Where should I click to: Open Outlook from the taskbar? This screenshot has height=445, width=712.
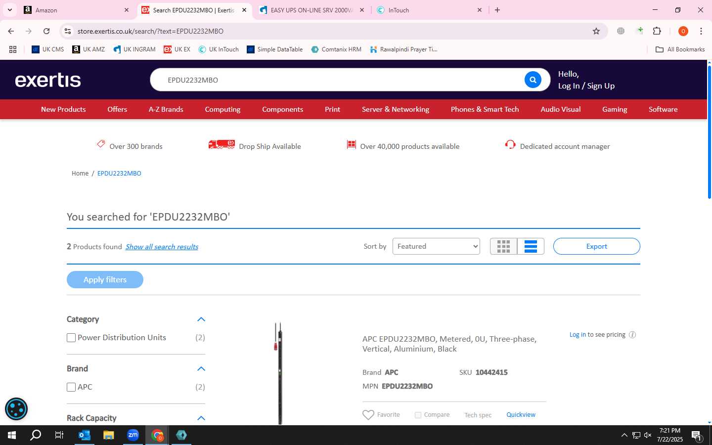pyautogui.click(x=85, y=435)
